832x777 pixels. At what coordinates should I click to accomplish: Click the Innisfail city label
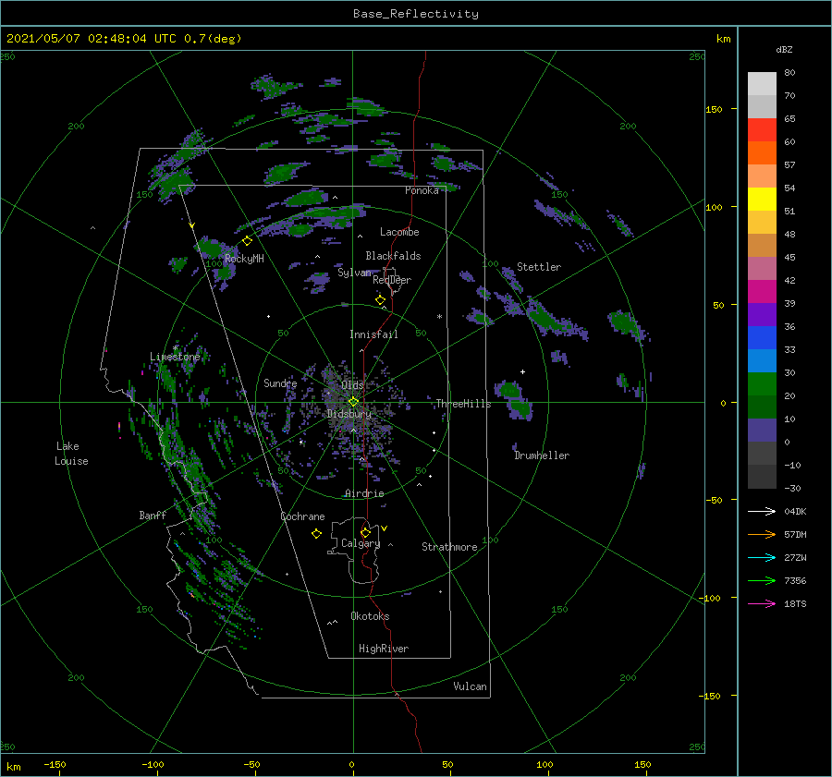point(373,334)
